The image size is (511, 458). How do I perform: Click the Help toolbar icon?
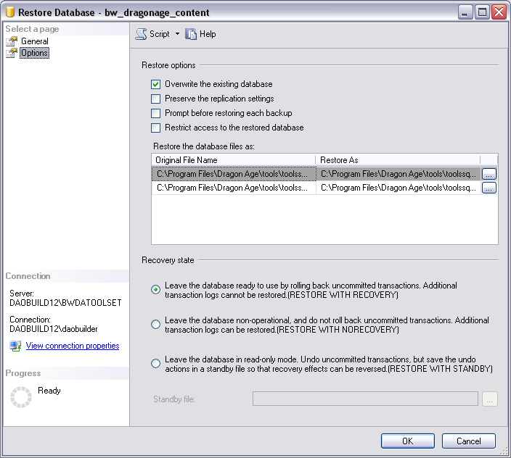(192, 34)
